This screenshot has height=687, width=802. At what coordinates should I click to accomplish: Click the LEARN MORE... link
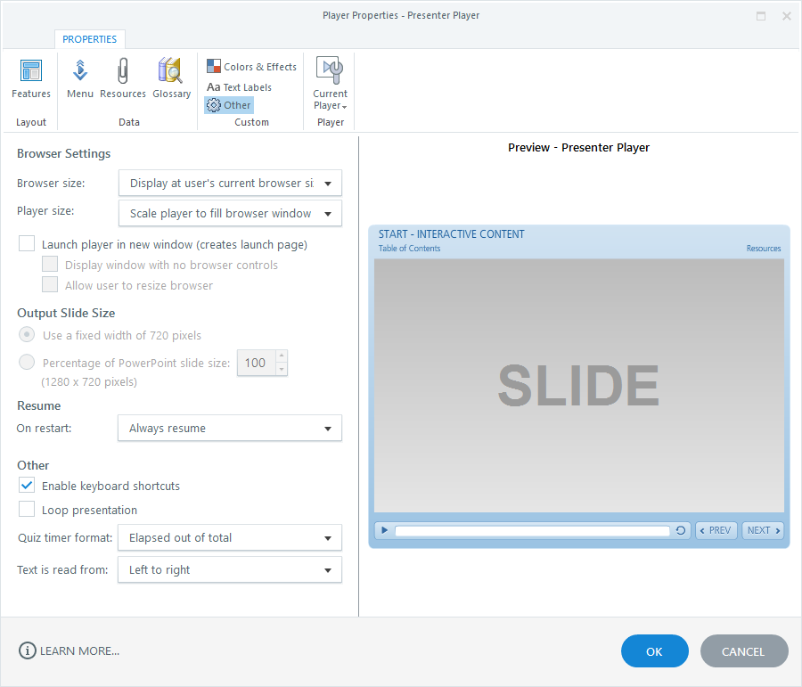coord(80,650)
